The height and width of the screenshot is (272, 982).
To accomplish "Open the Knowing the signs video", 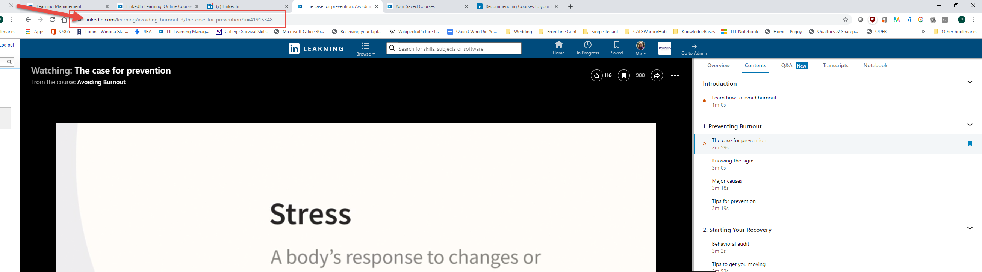I will click(733, 161).
